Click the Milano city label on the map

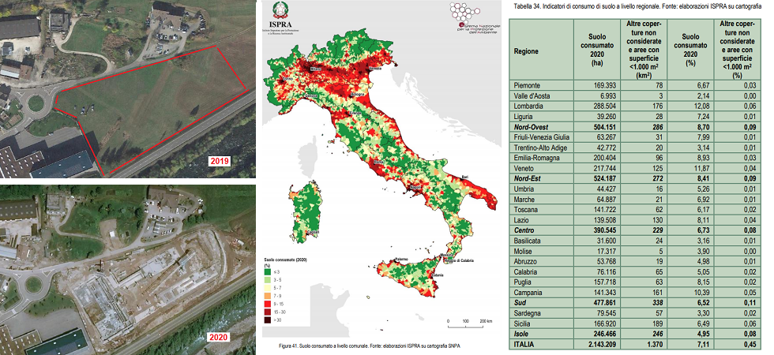tap(317, 69)
